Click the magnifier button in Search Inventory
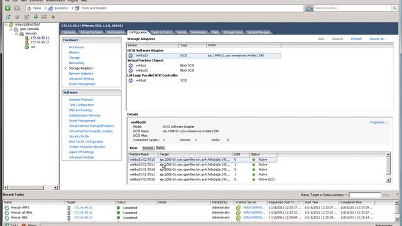 coord(395,8)
